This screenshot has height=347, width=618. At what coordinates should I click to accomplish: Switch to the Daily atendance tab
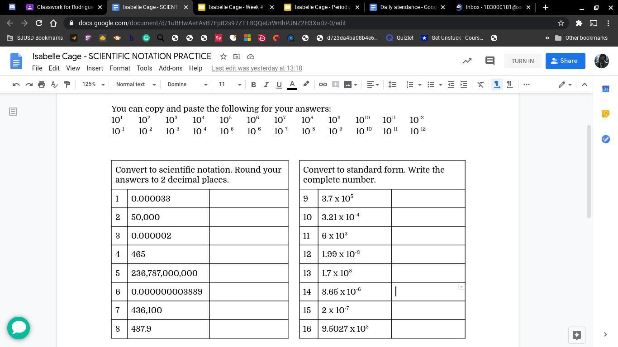(x=407, y=7)
